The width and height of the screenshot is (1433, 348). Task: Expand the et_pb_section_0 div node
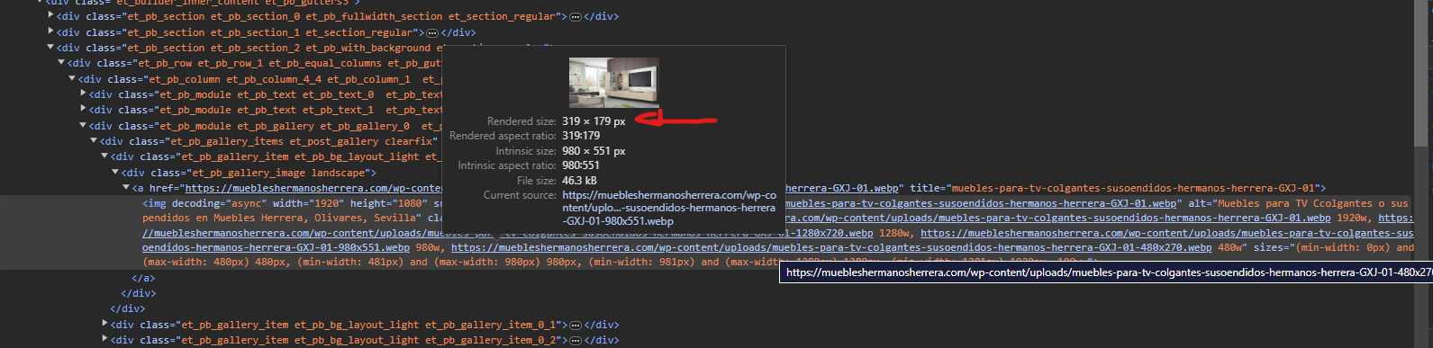point(51,16)
